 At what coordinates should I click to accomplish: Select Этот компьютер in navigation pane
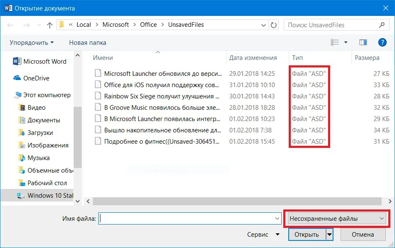click(x=42, y=95)
